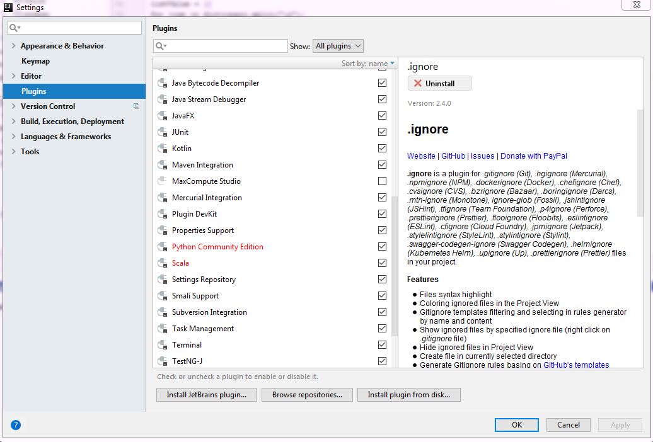This screenshot has width=653, height=442.
Task: Open the Donate with PayPal link
Action: click(533, 156)
